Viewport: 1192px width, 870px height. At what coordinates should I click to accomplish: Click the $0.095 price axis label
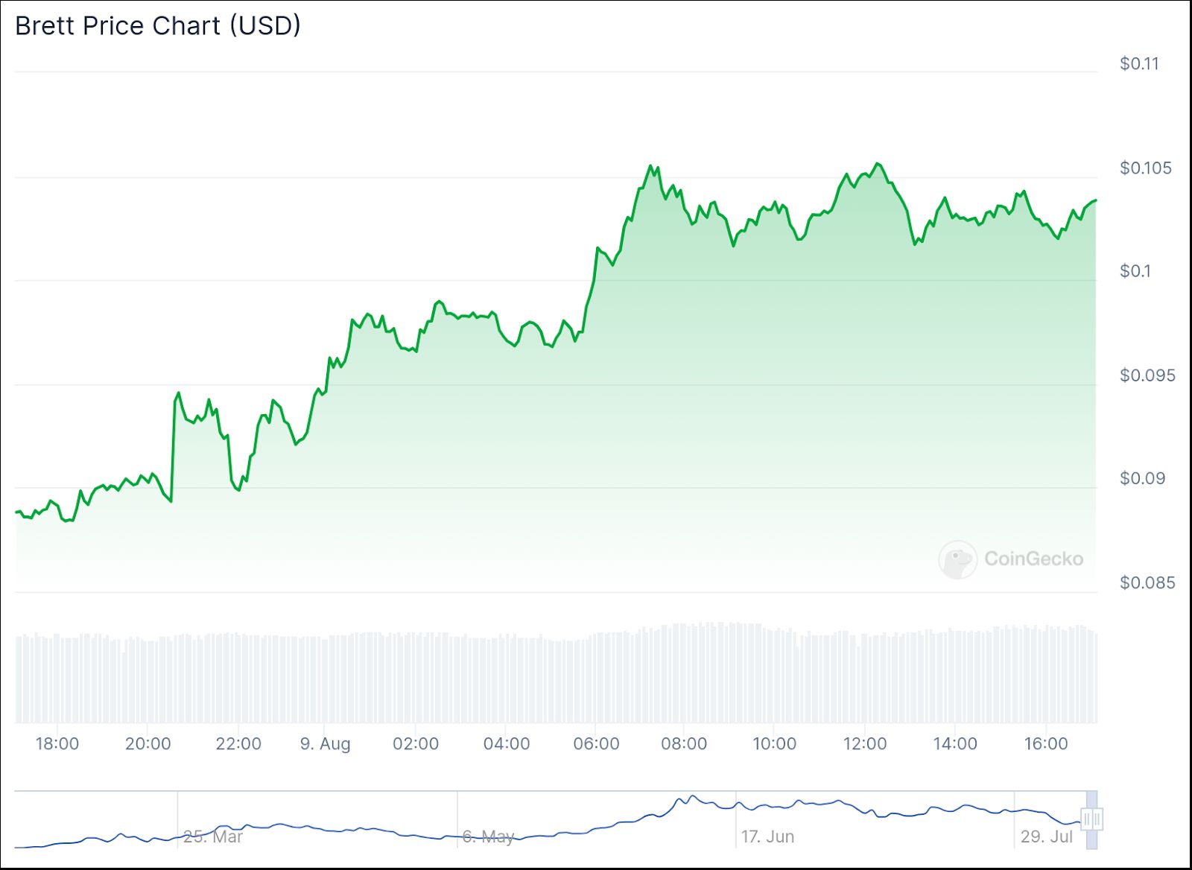coord(1147,375)
